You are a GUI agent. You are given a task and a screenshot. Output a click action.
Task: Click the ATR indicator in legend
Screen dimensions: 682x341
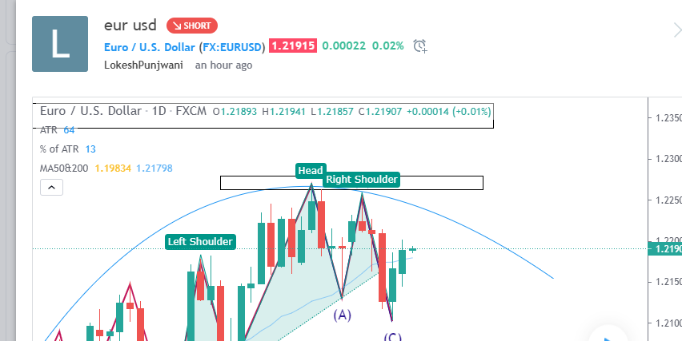50,130
